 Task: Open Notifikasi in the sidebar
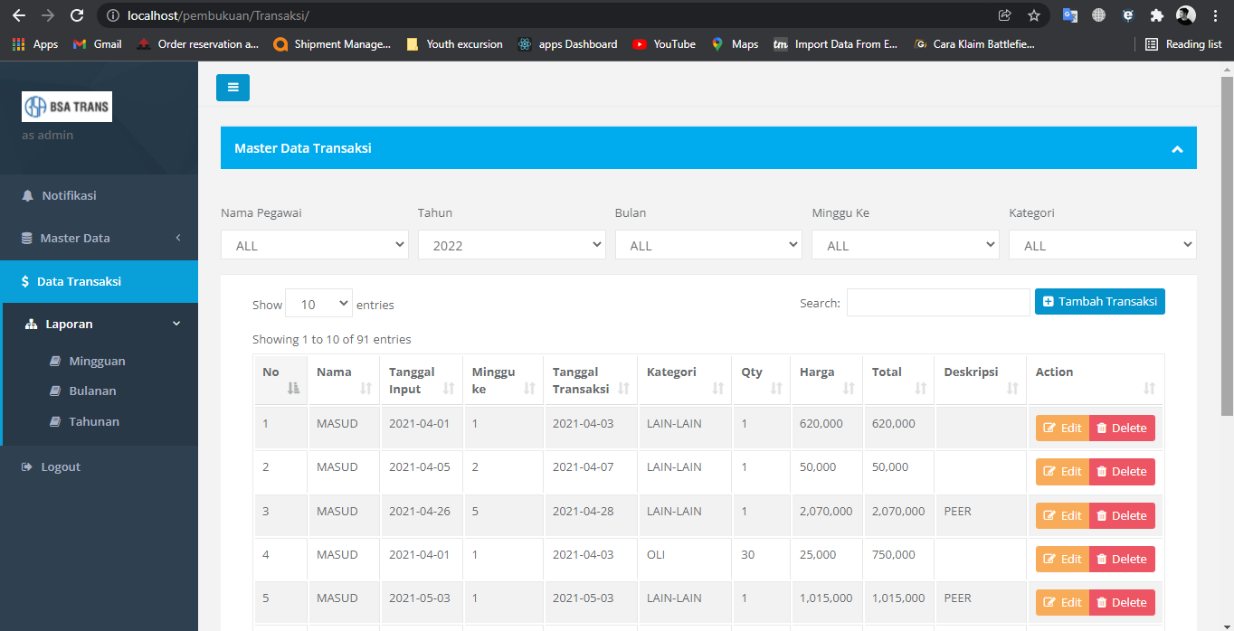pos(99,195)
